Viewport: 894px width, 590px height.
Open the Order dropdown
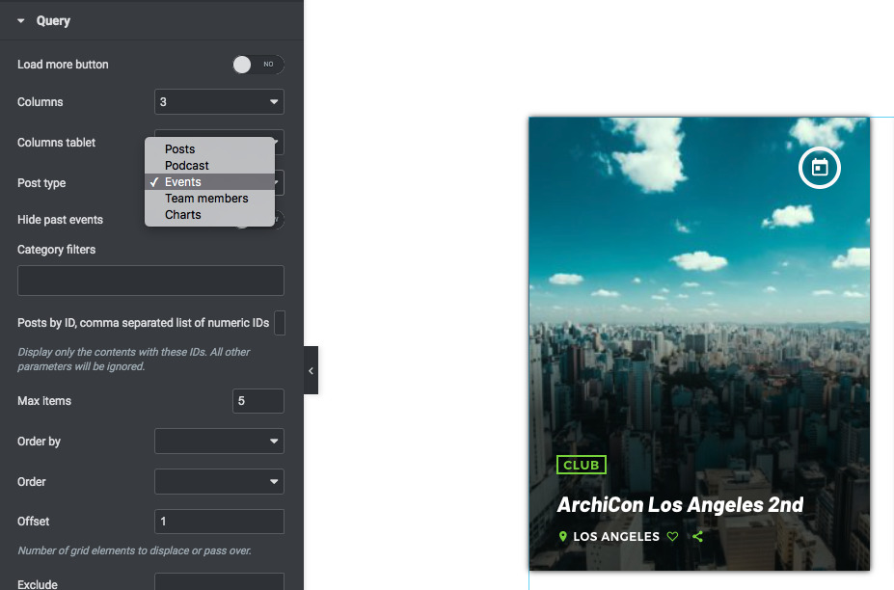click(219, 482)
